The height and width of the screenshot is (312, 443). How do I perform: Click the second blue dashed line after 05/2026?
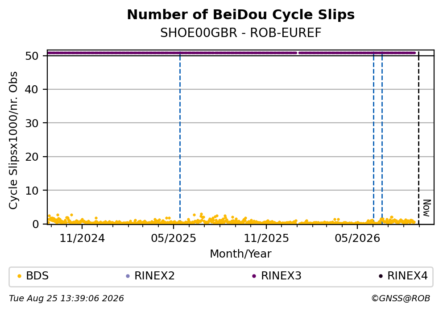(x=382, y=138)
